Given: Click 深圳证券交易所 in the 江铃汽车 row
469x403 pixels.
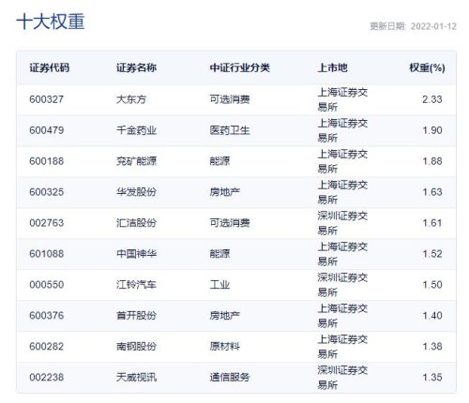Looking at the screenshot, I should [x=342, y=285].
